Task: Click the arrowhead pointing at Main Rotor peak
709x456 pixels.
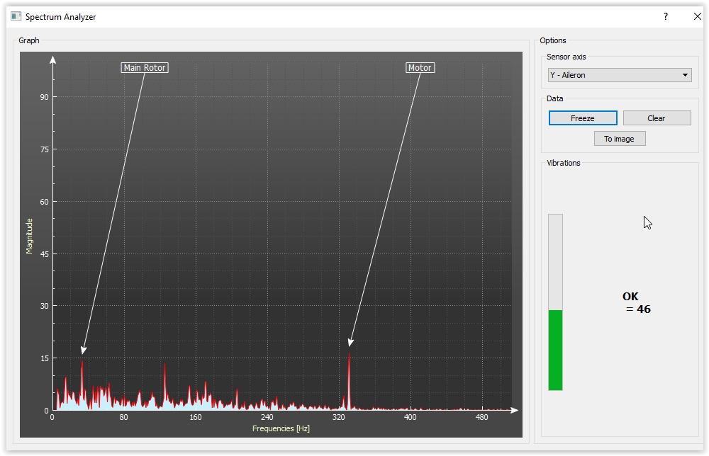Action: (84, 350)
